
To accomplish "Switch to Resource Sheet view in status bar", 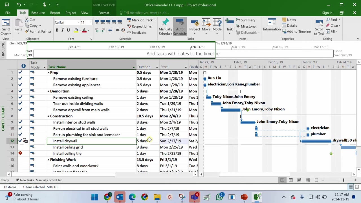I will [x=308, y=180].
